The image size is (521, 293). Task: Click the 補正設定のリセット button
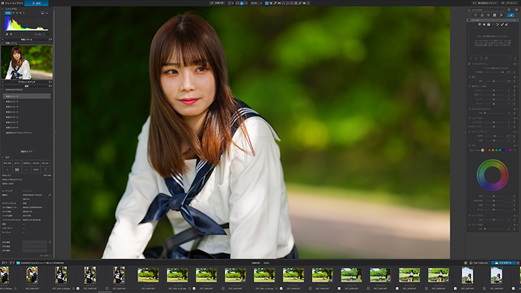(485, 3)
